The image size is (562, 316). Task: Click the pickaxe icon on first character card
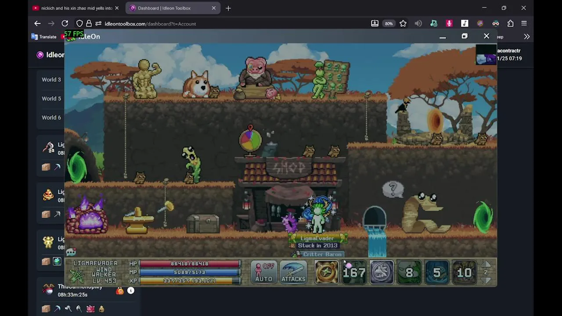click(57, 167)
